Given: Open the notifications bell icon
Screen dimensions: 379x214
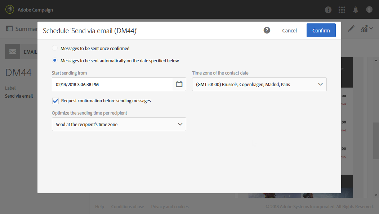Looking at the screenshot, I should click(x=356, y=10).
